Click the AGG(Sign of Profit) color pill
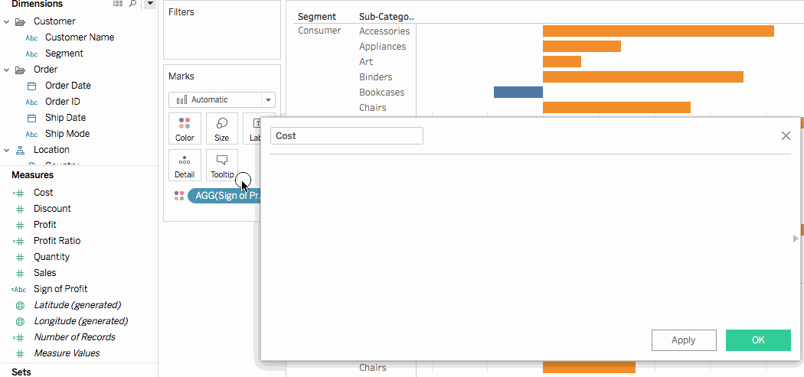The width and height of the screenshot is (804, 377). [226, 196]
